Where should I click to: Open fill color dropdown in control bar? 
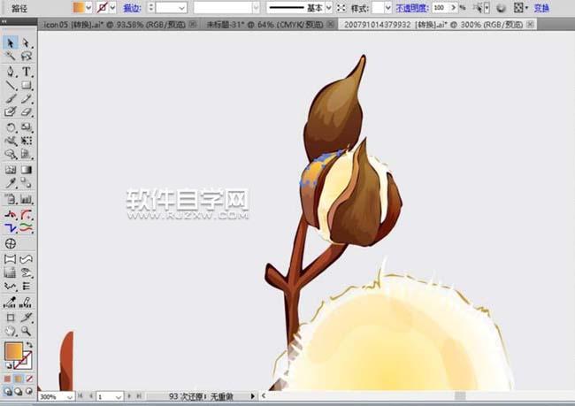(x=88, y=7)
